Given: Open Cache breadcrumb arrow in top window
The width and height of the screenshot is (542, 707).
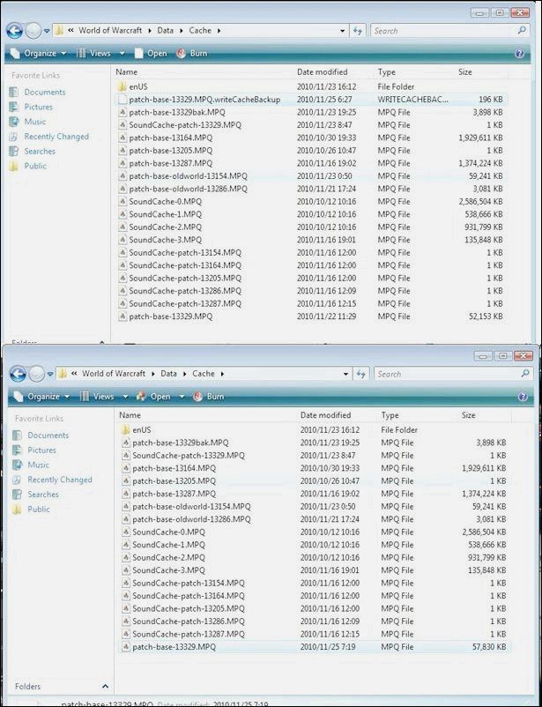Looking at the screenshot, I should (219, 31).
